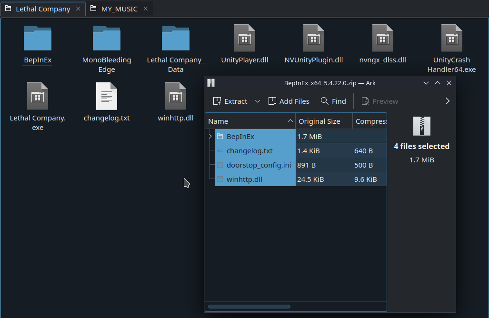Maximize the Ark window
The width and height of the screenshot is (489, 318).
[438, 83]
